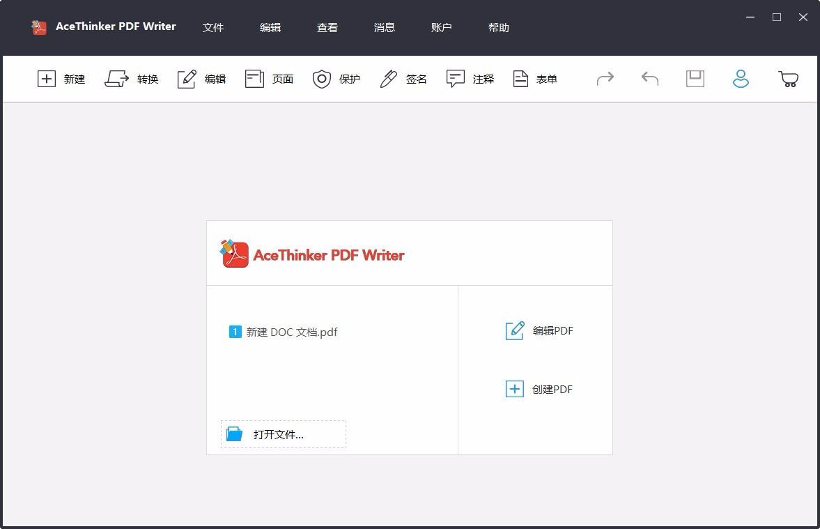The width and height of the screenshot is (820, 529).
Task: Click the undo arrow icon
Action: click(x=650, y=79)
